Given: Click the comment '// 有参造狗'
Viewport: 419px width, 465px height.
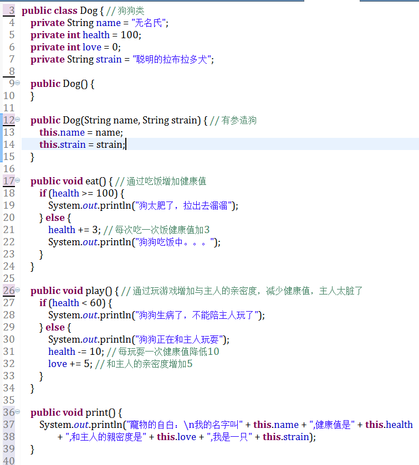Looking at the screenshot, I should pyautogui.click(x=233, y=121).
